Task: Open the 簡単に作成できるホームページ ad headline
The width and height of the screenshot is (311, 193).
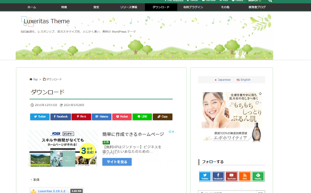Action: click(x=133, y=134)
